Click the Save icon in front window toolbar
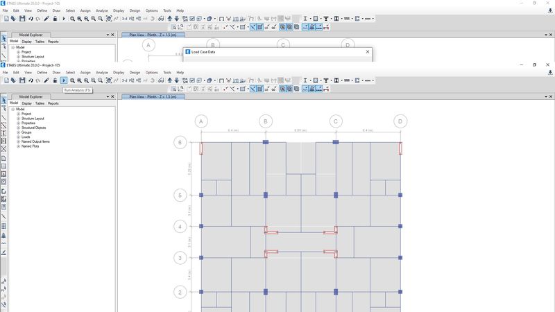Viewport: 555px width, 312px height. pyautogui.click(x=22, y=80)
